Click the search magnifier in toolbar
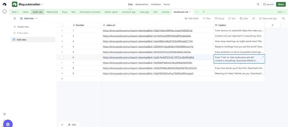Image resolution: width=288 pixels, height=127 pixels. click(x=283, y=19)
